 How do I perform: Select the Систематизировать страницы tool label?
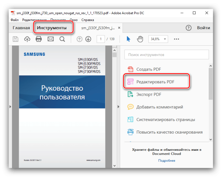coord(166,120)
